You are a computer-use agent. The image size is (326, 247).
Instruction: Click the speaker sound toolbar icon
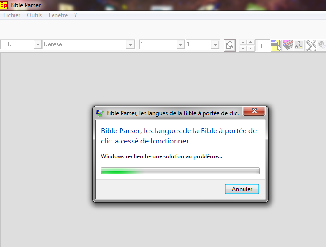click(x=322, y=45)
